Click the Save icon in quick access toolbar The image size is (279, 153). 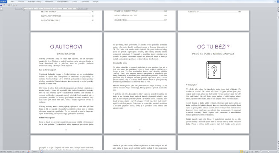[1, 5]
